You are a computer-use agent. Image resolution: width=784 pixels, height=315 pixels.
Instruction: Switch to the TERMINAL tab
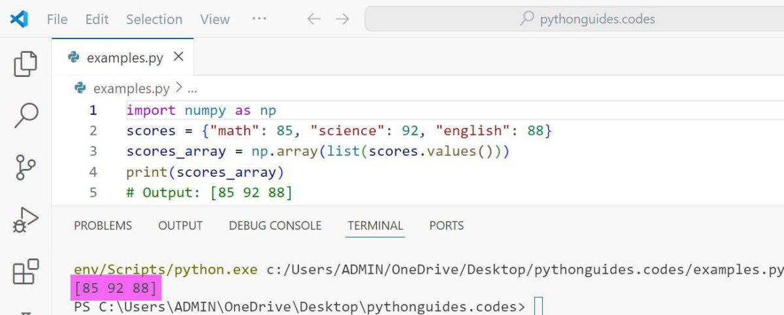click(376, 226)
